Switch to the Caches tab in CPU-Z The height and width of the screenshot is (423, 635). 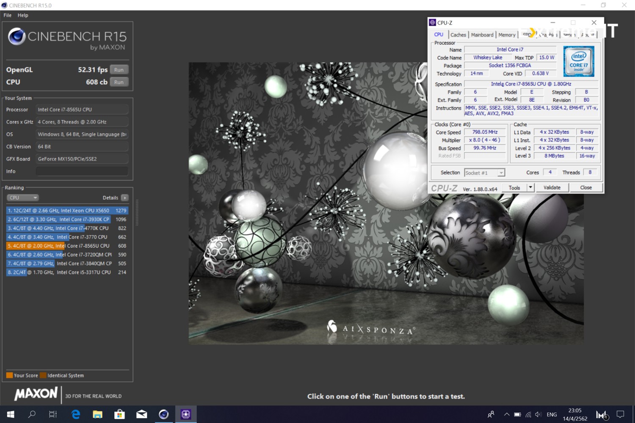click(x=458, y=35)
